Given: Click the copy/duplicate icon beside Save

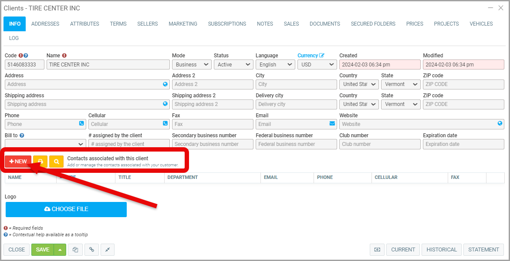Looking at the screenshot, I should pyautogui.click(x=75, y=250).
